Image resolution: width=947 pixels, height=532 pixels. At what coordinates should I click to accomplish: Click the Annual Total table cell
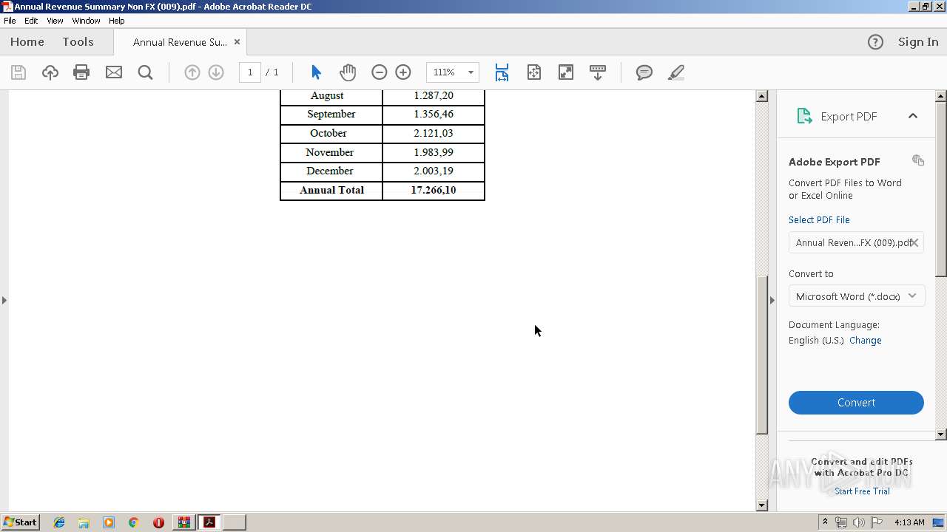(331, 191)
